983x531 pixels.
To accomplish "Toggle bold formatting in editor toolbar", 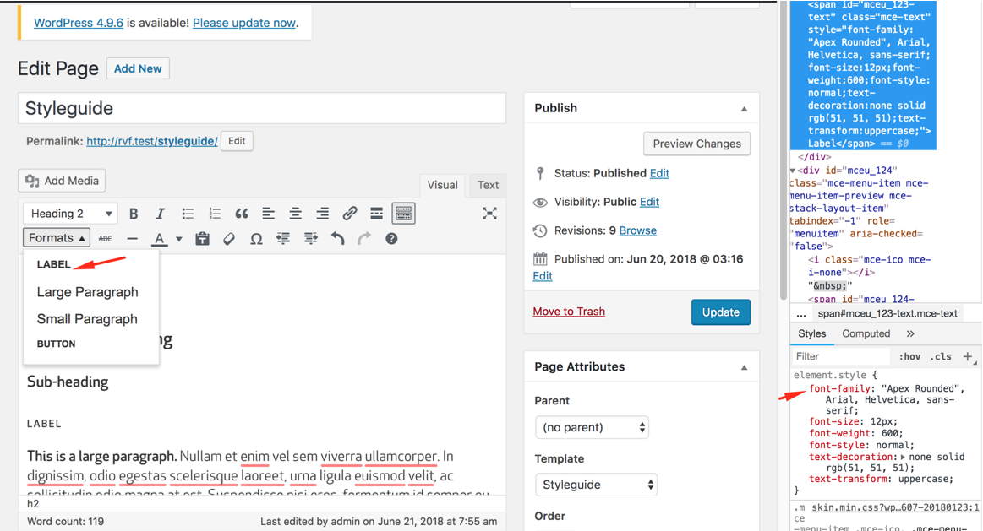I will [134, 214].
